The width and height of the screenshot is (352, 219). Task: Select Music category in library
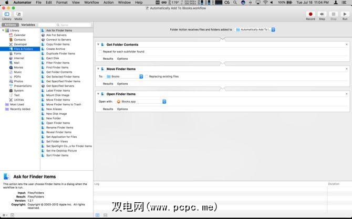18,72
